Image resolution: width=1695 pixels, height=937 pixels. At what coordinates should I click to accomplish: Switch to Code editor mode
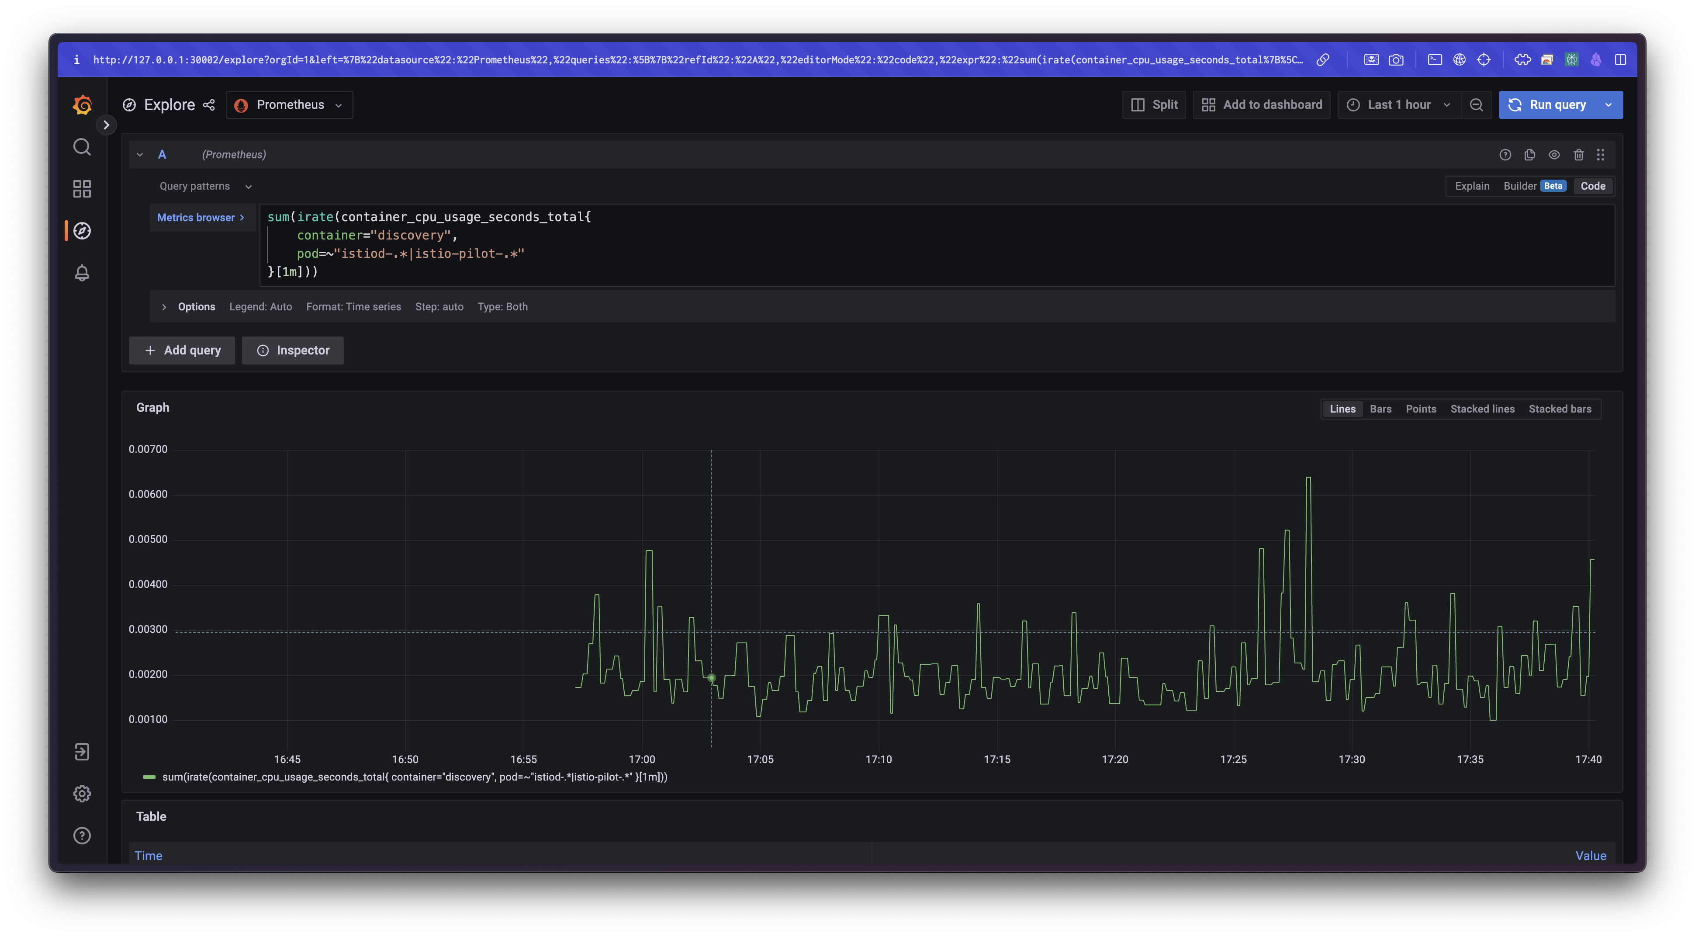click(1592, 186)
